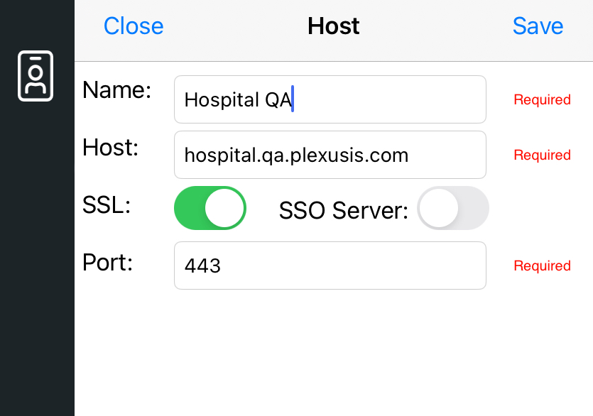
Task: Click the "Host:" field label
Action: pos(110,147)
